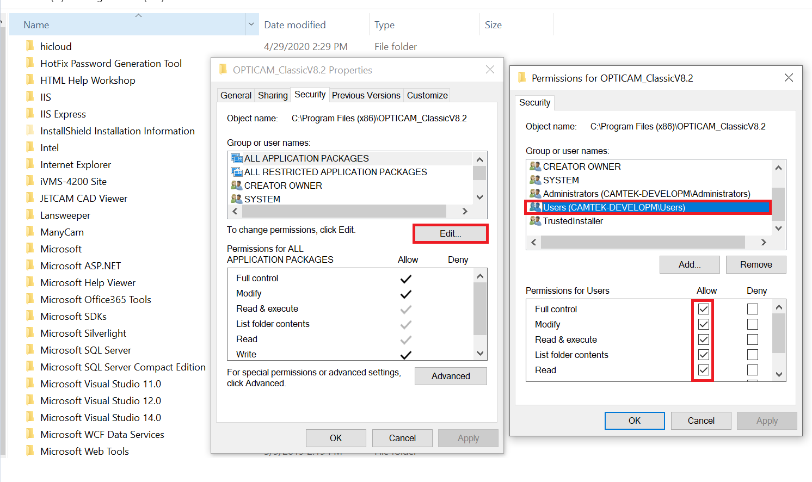The image size is (812, 482).
Task: Select the HotFix Password Generation Tool folder icon
Action: [x=30, y=63]
